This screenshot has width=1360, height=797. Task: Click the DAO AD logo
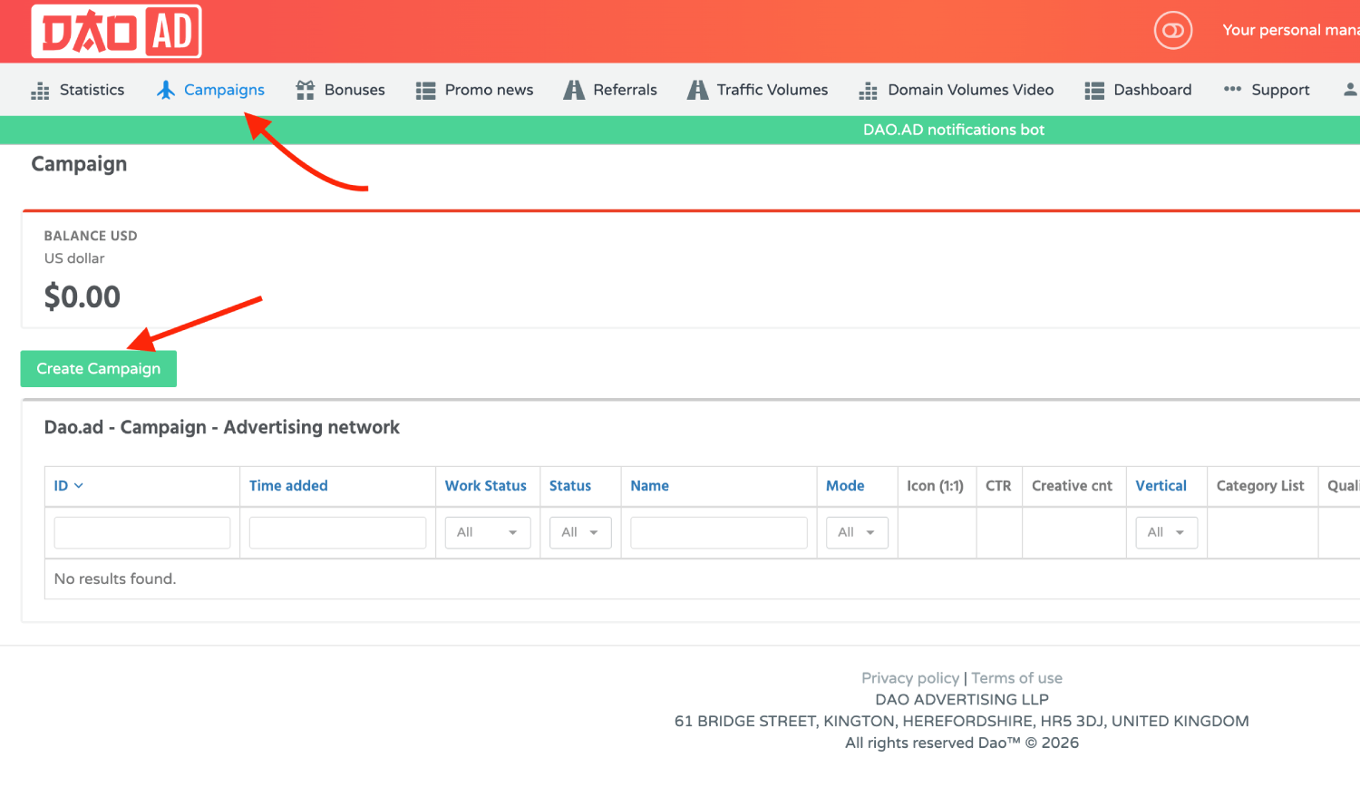[x=116, y=32]
